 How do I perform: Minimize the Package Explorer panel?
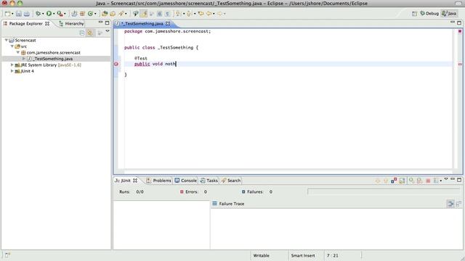point(100,22)
